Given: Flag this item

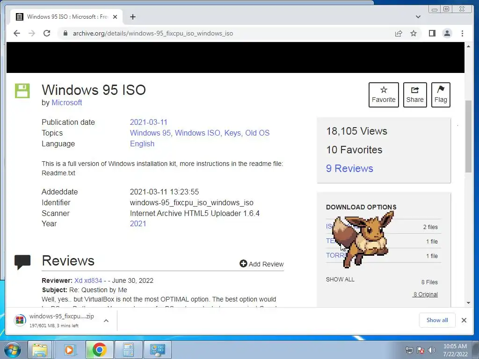Looking at the screenshot, I should pos(441,94).
